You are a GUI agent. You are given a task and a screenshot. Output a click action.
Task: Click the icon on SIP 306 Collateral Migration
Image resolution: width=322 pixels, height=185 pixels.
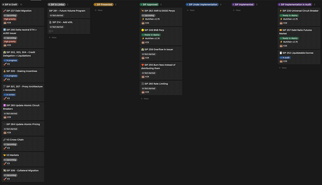(5, 170)
